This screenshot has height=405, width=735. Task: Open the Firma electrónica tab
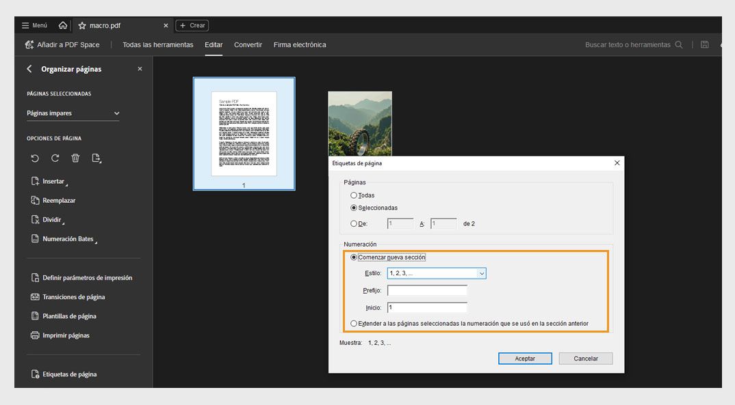click(x=300, y=45)
